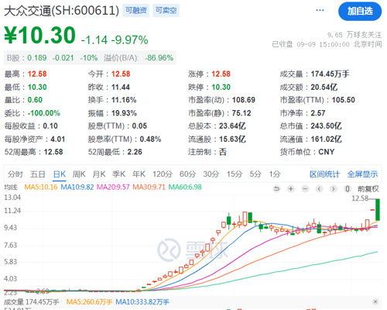387x310 pixels.
Task: Move the chart right with the chevron icon
Action: click(x=334, y=189)
